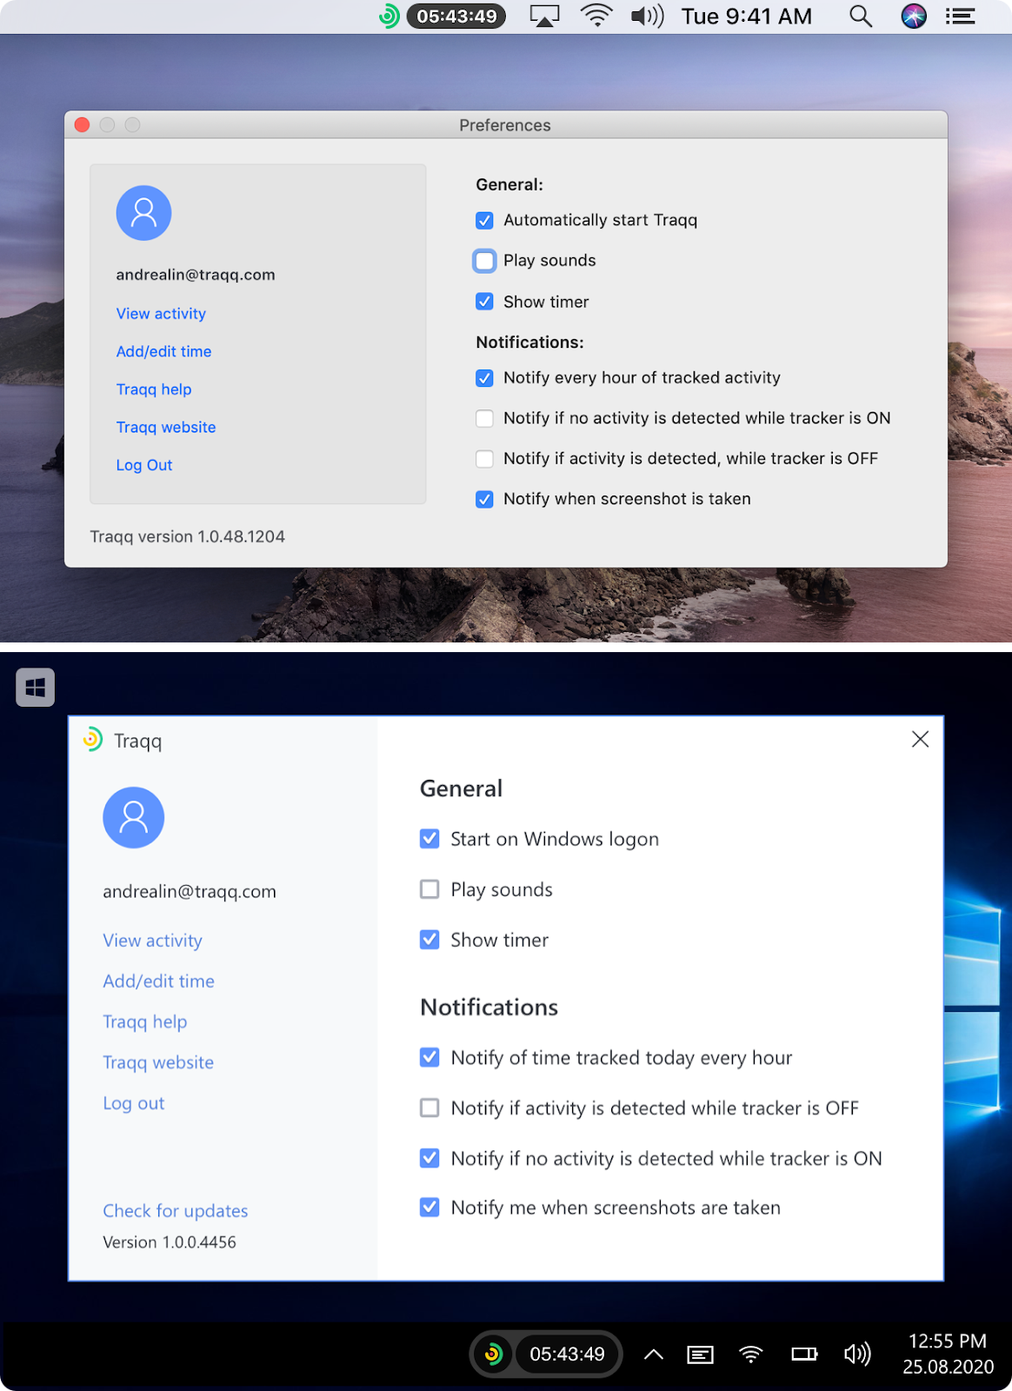The image size is (1012, 1391).
Task: Open the Wi-Fi menu bar icon on macOS
Action: click(x=596, y=16)
